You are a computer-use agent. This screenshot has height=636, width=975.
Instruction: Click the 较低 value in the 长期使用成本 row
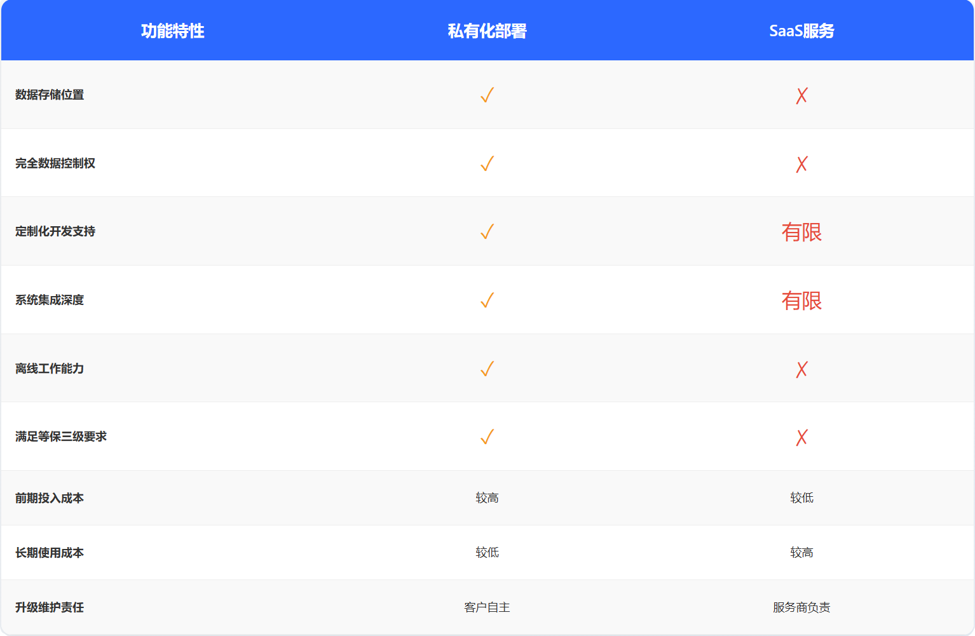(487, 553)
